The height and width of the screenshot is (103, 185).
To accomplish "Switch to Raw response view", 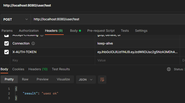I will click(25, 79).
